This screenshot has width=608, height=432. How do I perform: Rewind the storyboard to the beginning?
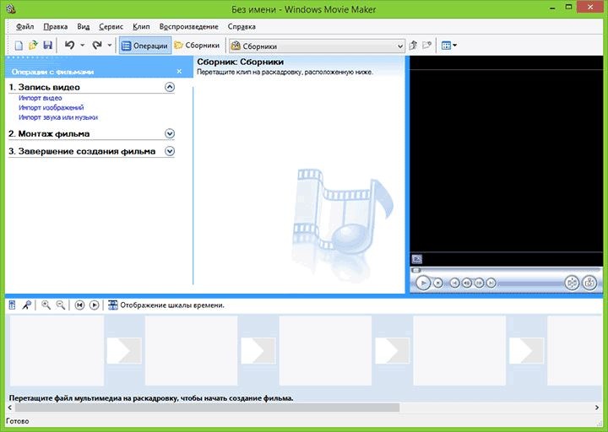79,305
